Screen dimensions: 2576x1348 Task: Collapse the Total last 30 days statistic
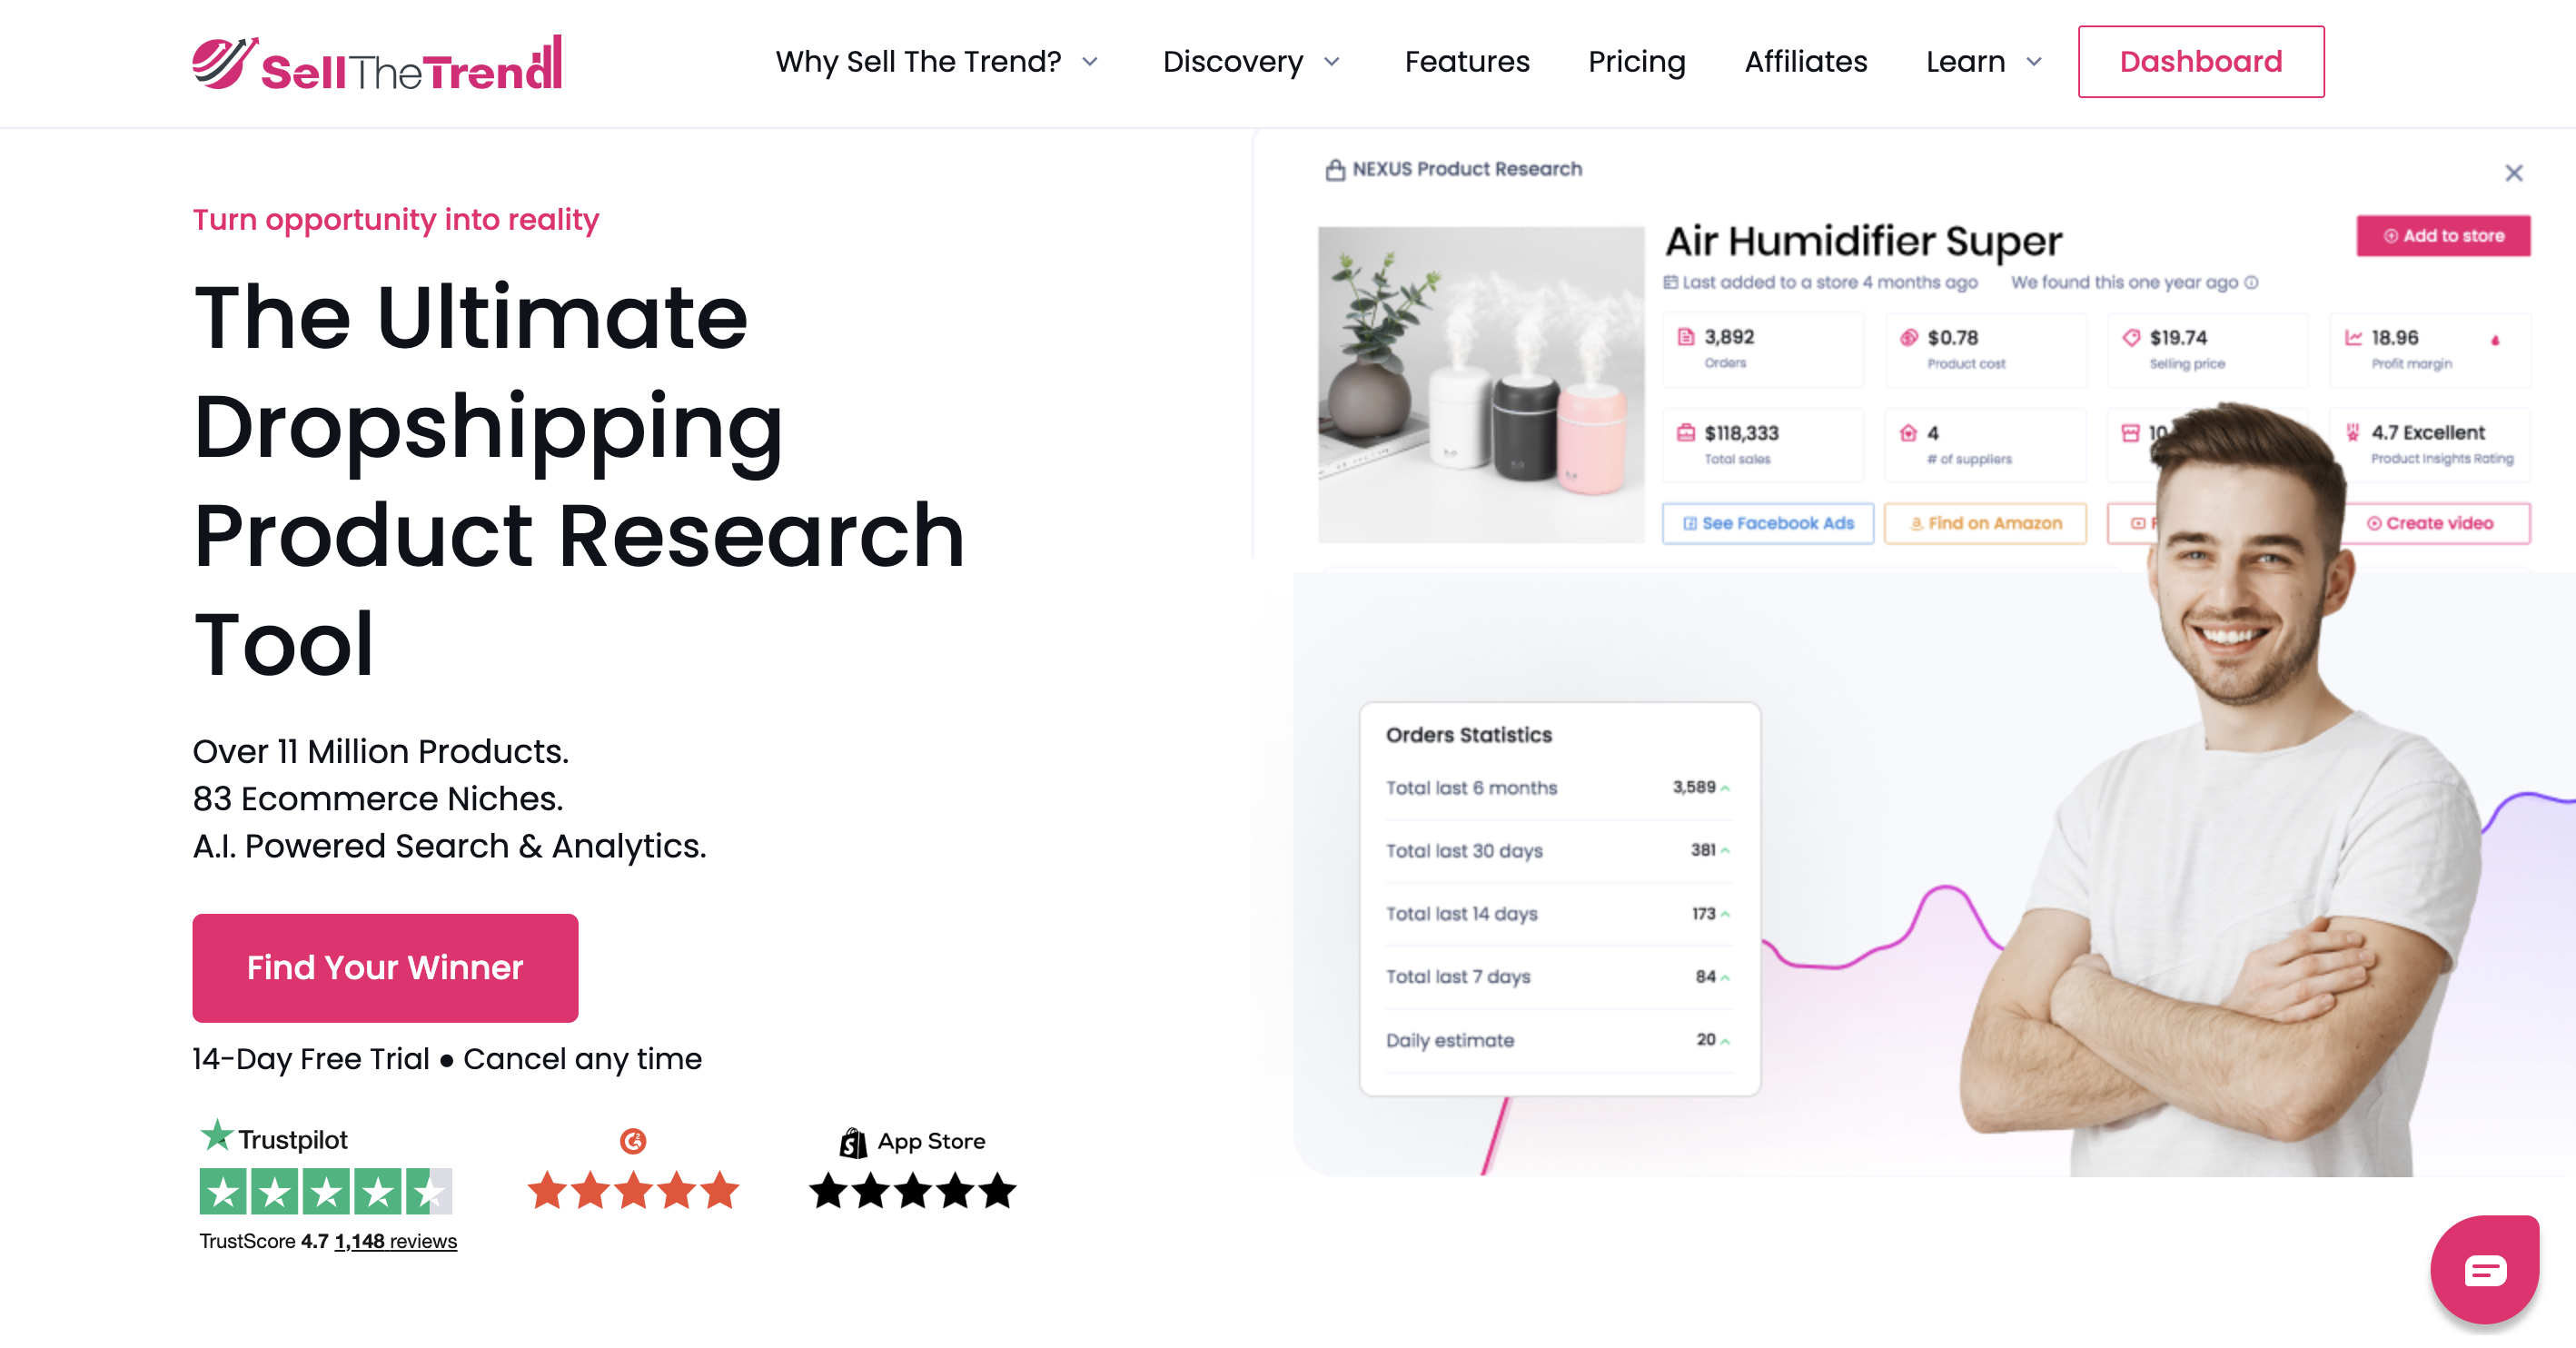pyautogui.click(x=1724, y=851)
